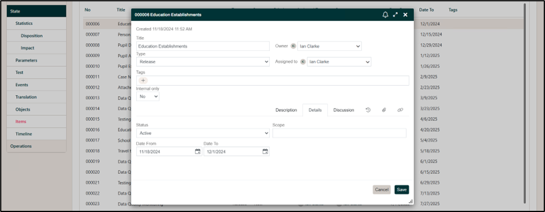This screenshot has height=212, width=545.
Task: Click the Tags input area
Action: click(272, 81)
